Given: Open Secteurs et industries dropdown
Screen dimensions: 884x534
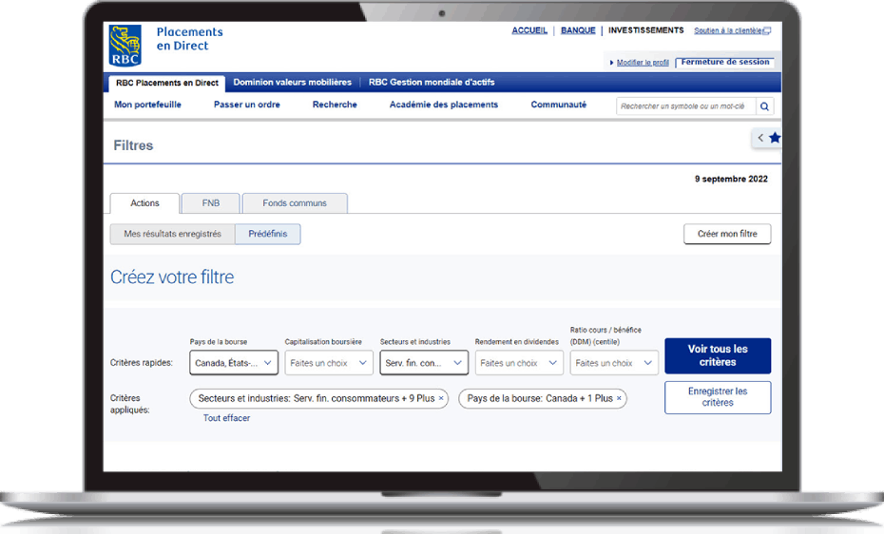Looking at the screenshot, I should (x=424, y=363).
